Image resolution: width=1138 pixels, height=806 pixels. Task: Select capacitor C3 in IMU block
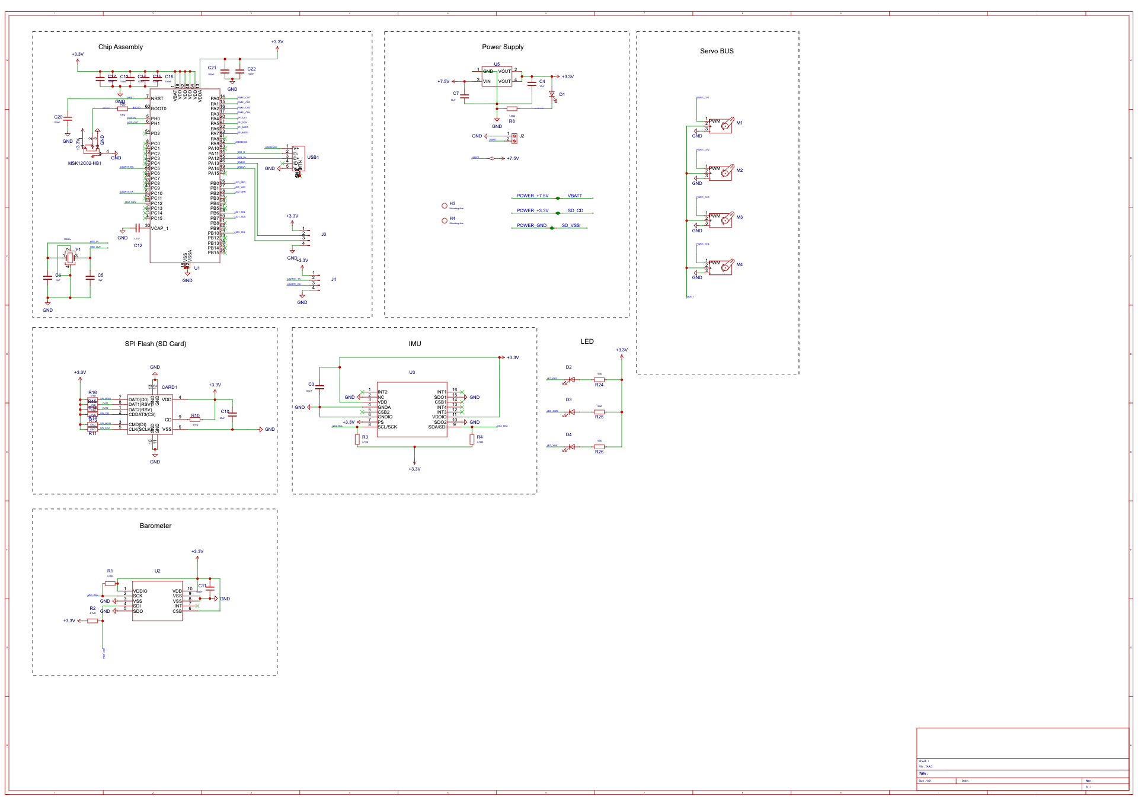click(320, 387)
